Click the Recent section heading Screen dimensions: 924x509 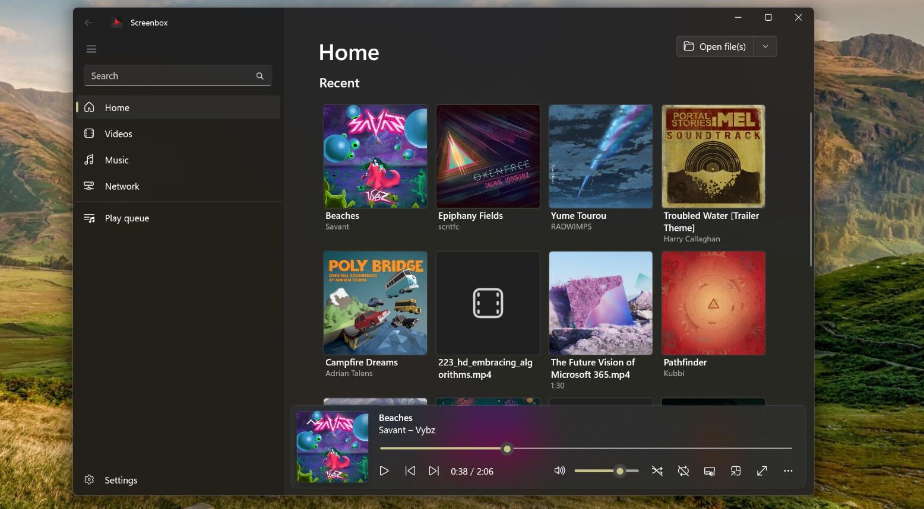339,83
